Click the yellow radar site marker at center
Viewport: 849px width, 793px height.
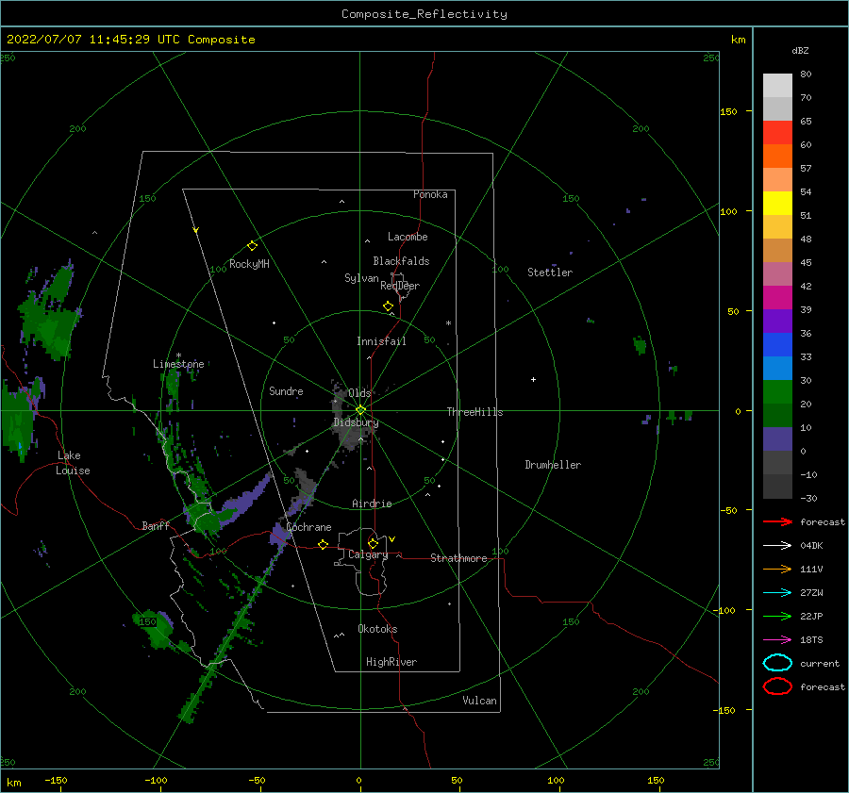point(360,410)
